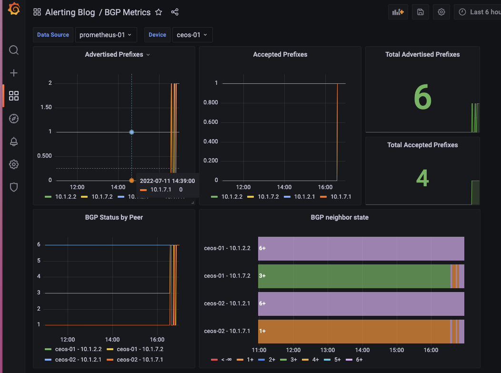The width and height of the screenshot is (501, 373).
Task: Open the Create menu with the plus icon
Action: 14,73
